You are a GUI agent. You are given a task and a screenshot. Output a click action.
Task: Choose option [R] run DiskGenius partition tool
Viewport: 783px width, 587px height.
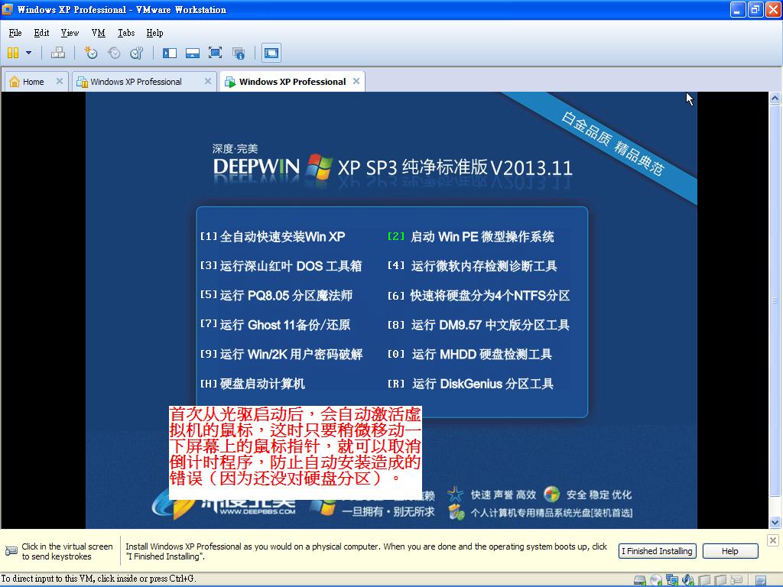(x=471, y=384)
